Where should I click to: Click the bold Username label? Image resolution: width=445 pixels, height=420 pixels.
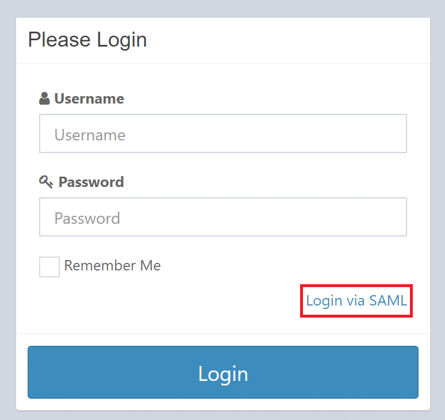(x=89, y=99)
